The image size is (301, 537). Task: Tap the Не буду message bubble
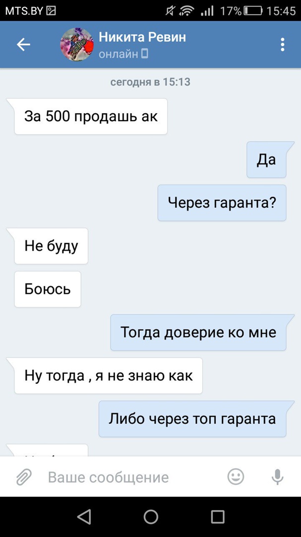point(51,246)
